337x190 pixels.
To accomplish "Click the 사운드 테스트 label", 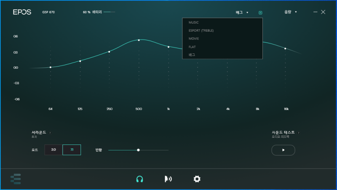I will coord(283,132).
